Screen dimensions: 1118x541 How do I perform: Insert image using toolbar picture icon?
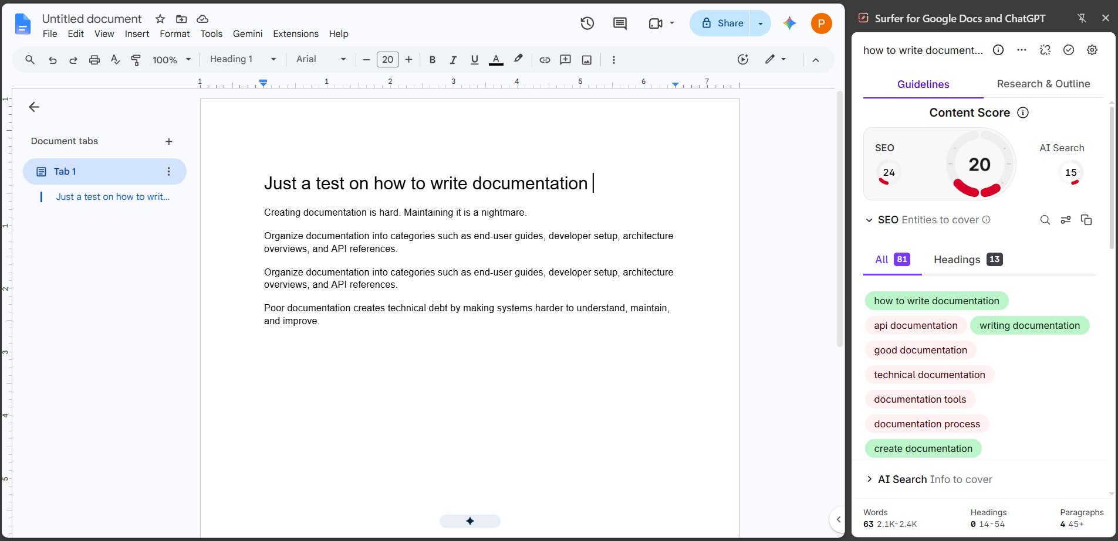(587, 60)
